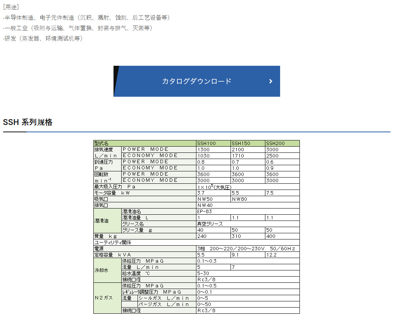394x330 pixels.
Task: Click the arrow chevron on download button
Action: [271, 81]
